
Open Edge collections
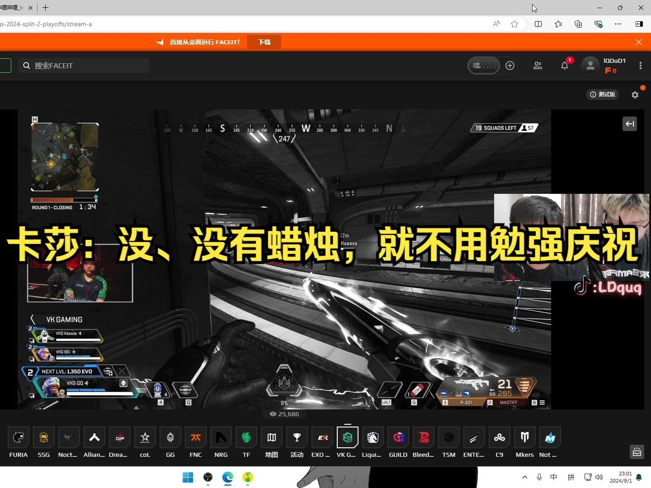pyautogui.click(x=578, y=24)
